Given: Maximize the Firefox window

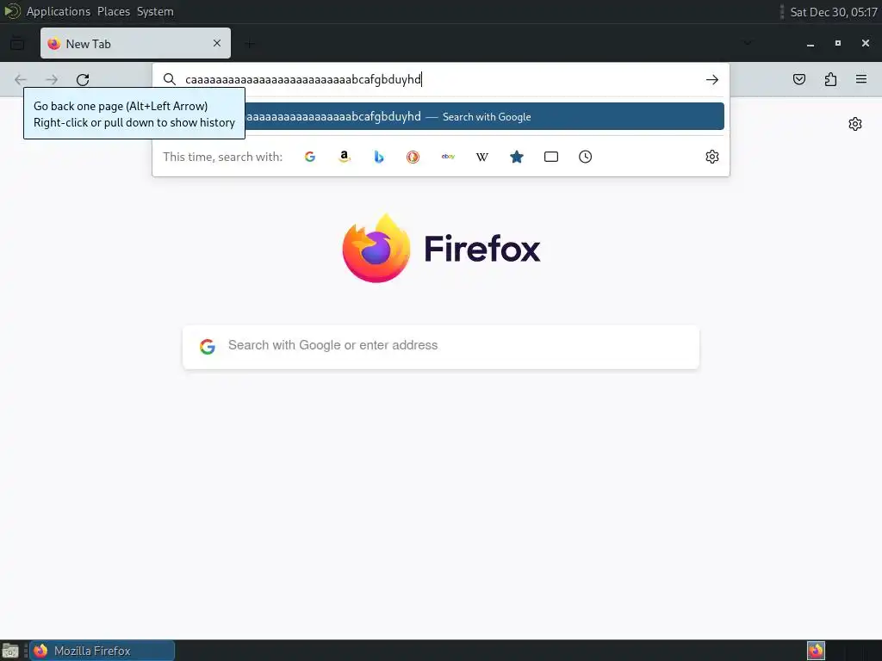Looking at the screenshot, I should coord(838,43).
